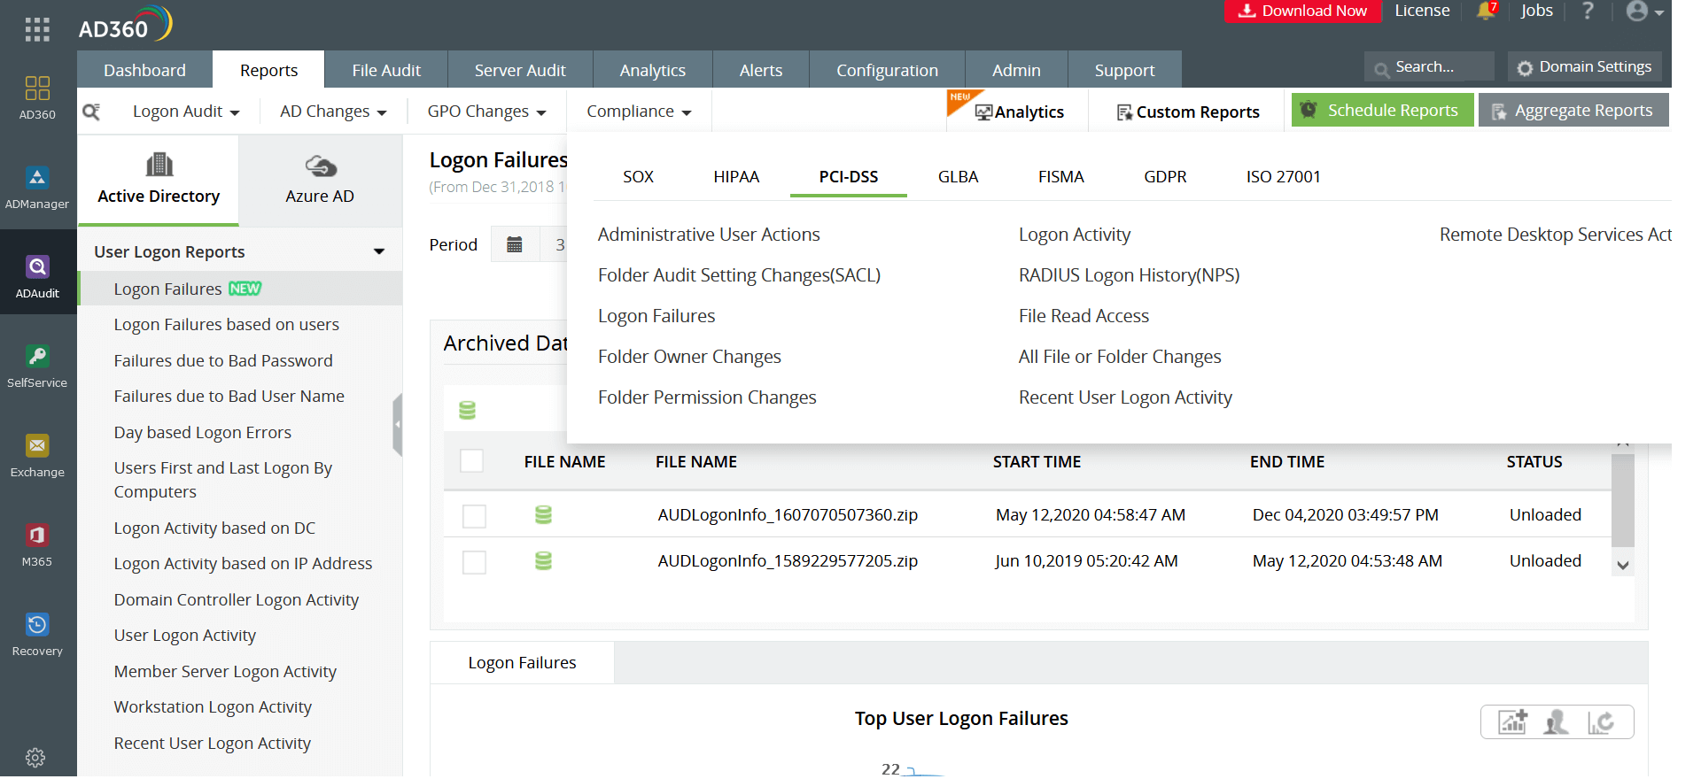Open the user account avatar menu
The height and width of the screenshot is (779, 1701).
pyautogui.click(x=1645, y=11)
